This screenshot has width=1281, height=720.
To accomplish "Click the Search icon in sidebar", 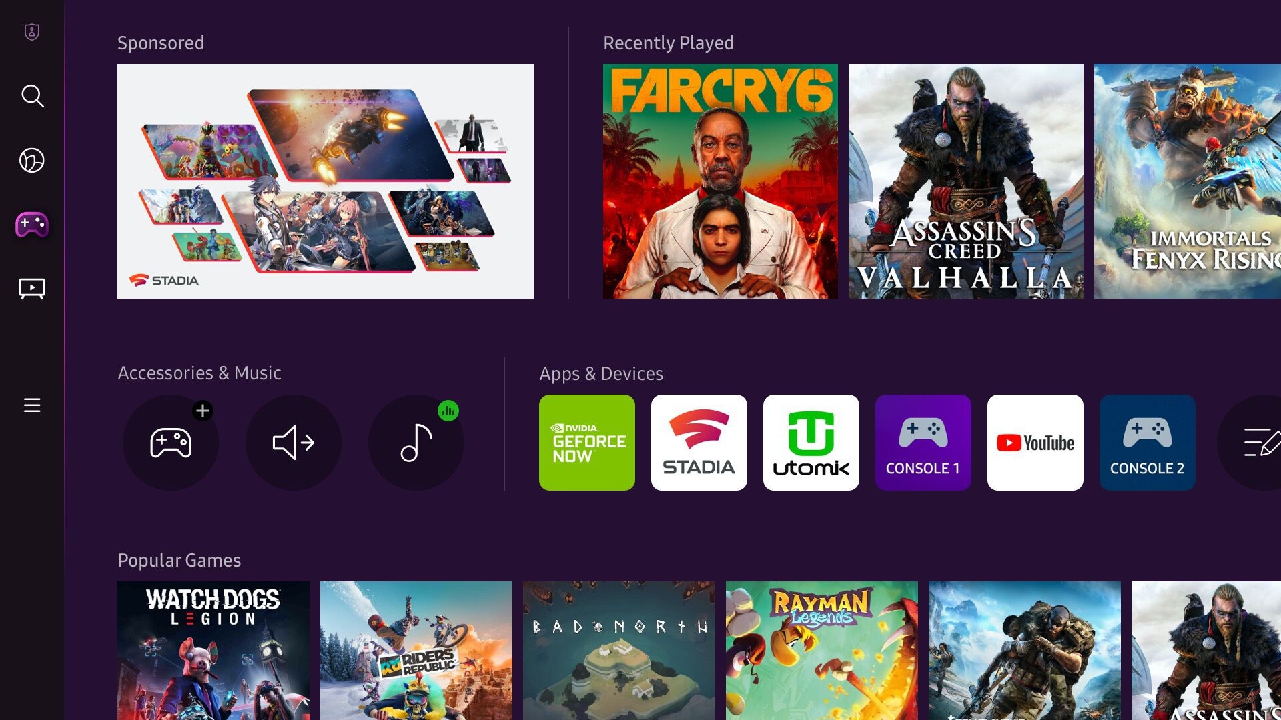I will [x=33, y=95].
